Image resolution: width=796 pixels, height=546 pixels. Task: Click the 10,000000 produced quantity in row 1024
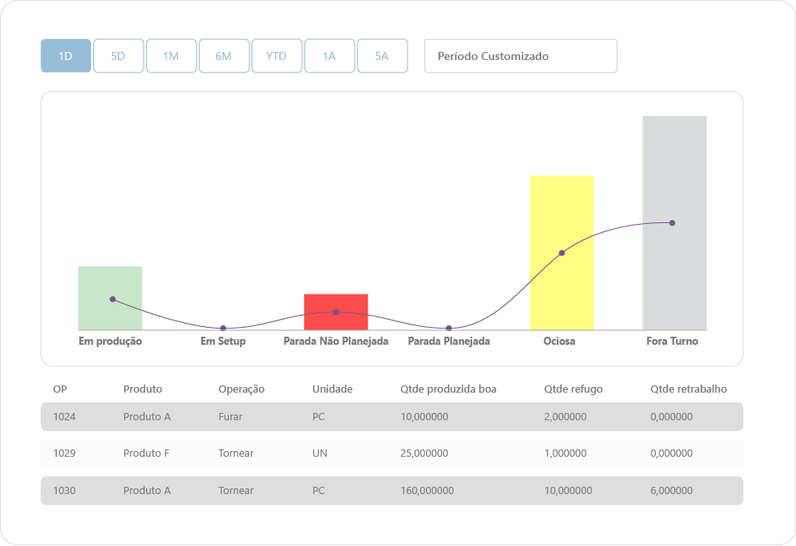coord(424,417)
